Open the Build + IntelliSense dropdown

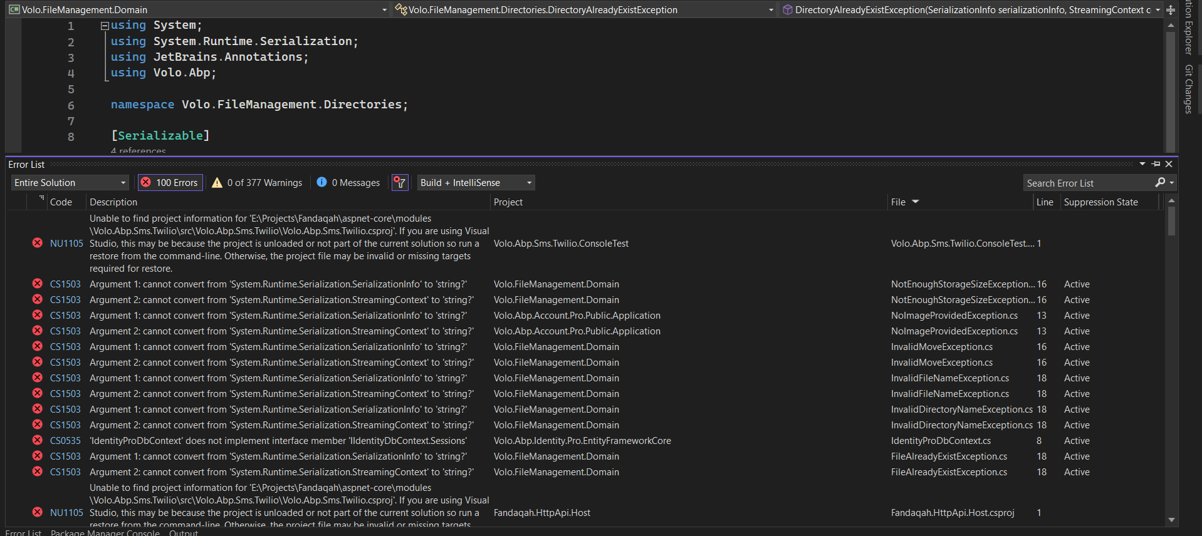(x=476, y=183)
